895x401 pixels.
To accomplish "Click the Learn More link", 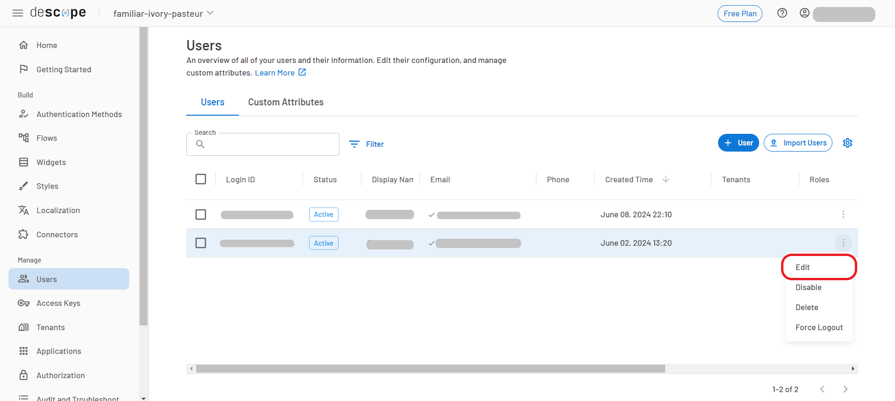I will 280,73.
